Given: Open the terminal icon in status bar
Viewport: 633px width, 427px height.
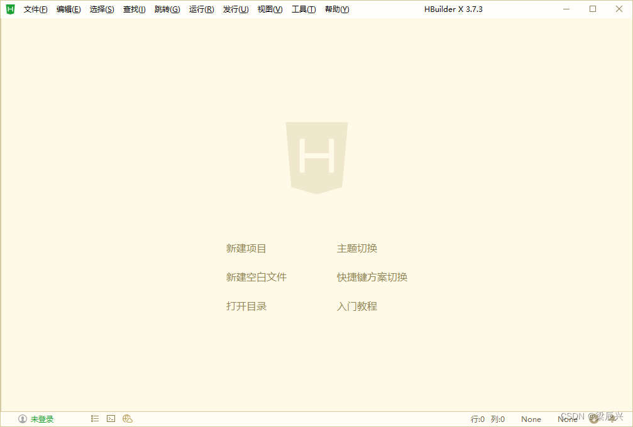Looking at the screenshot, I should [x=111, y=419].
